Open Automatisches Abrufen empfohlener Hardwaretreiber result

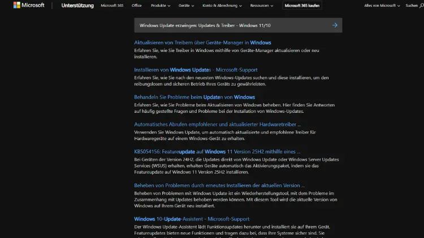tap(218, 125)
